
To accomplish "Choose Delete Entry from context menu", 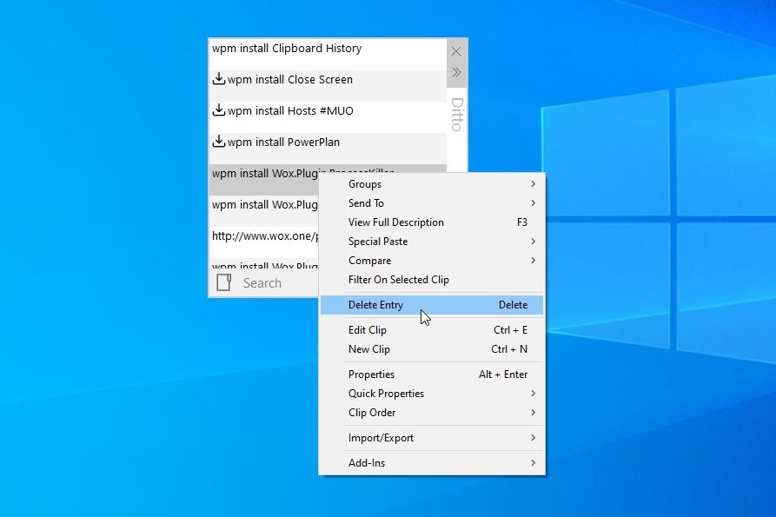I will [432, 305].
